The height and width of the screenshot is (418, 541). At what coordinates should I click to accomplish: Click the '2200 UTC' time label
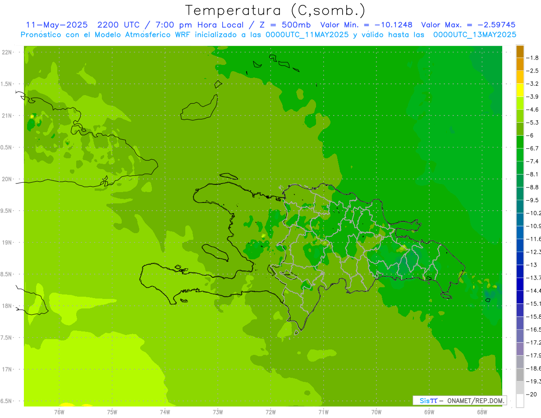119,25
